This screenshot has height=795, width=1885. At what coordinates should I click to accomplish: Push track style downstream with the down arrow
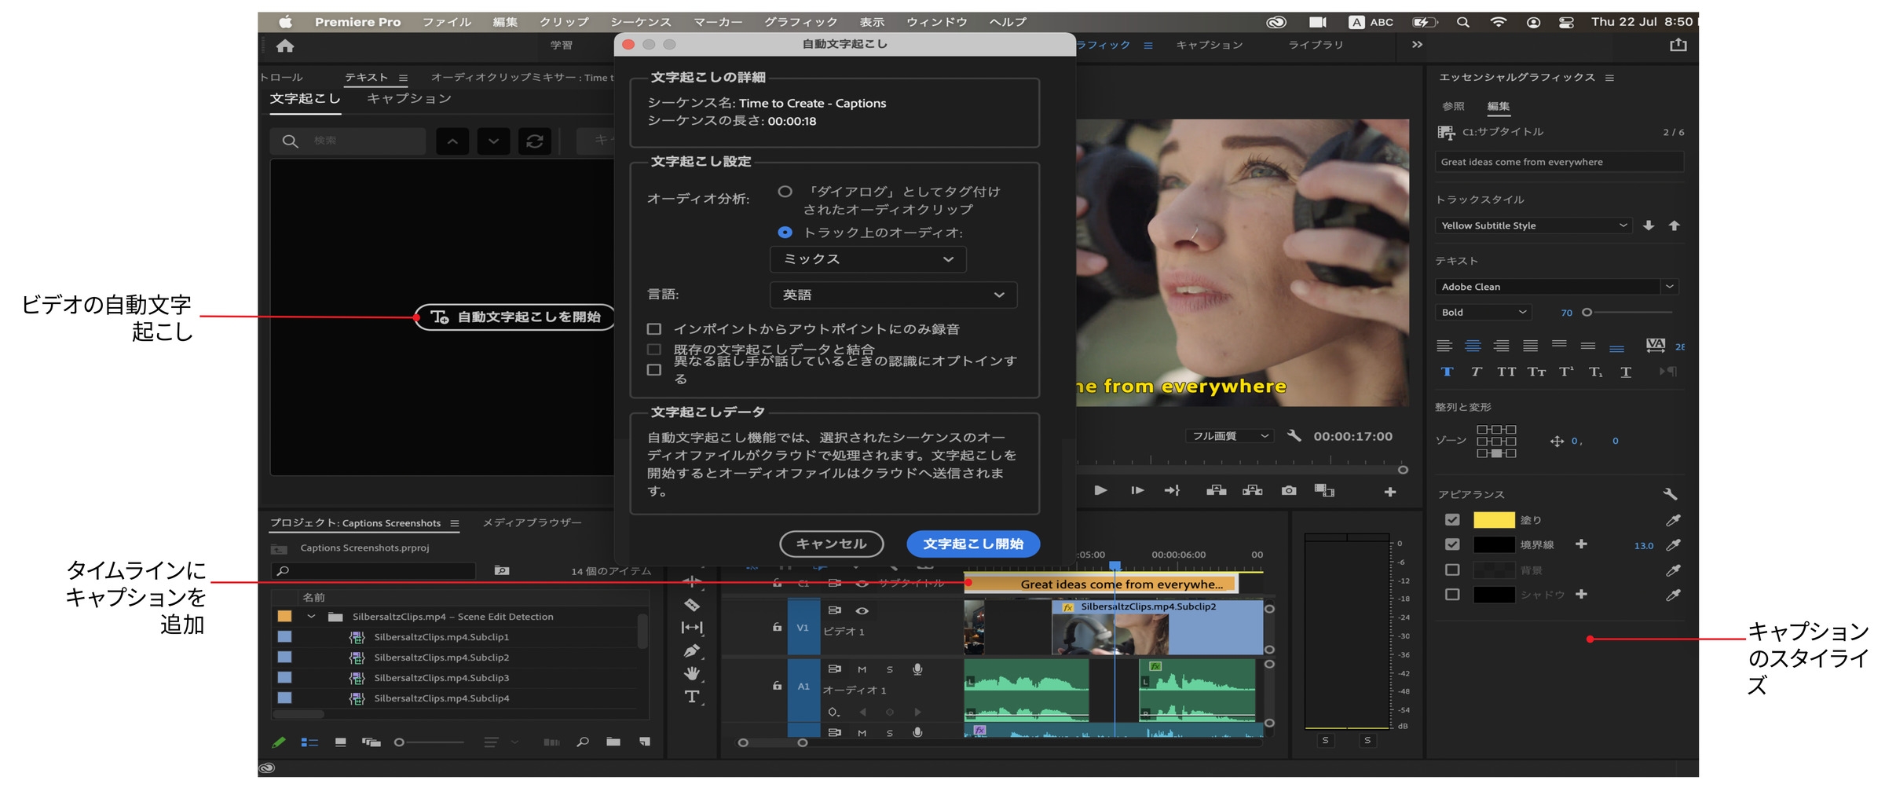tap(1649, 225)
